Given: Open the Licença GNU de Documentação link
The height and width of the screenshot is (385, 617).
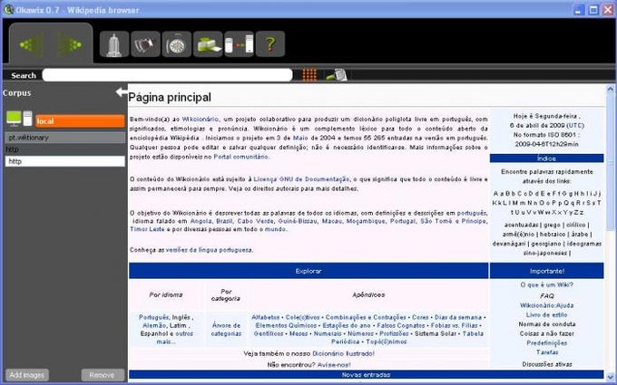Looking at the screenshot, I should [301, 179].
